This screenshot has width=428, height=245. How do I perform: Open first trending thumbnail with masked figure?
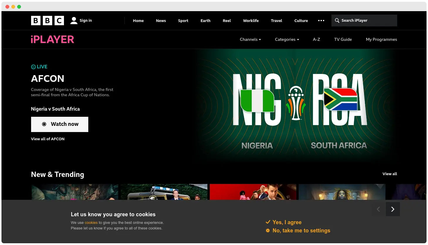point(75,192)
